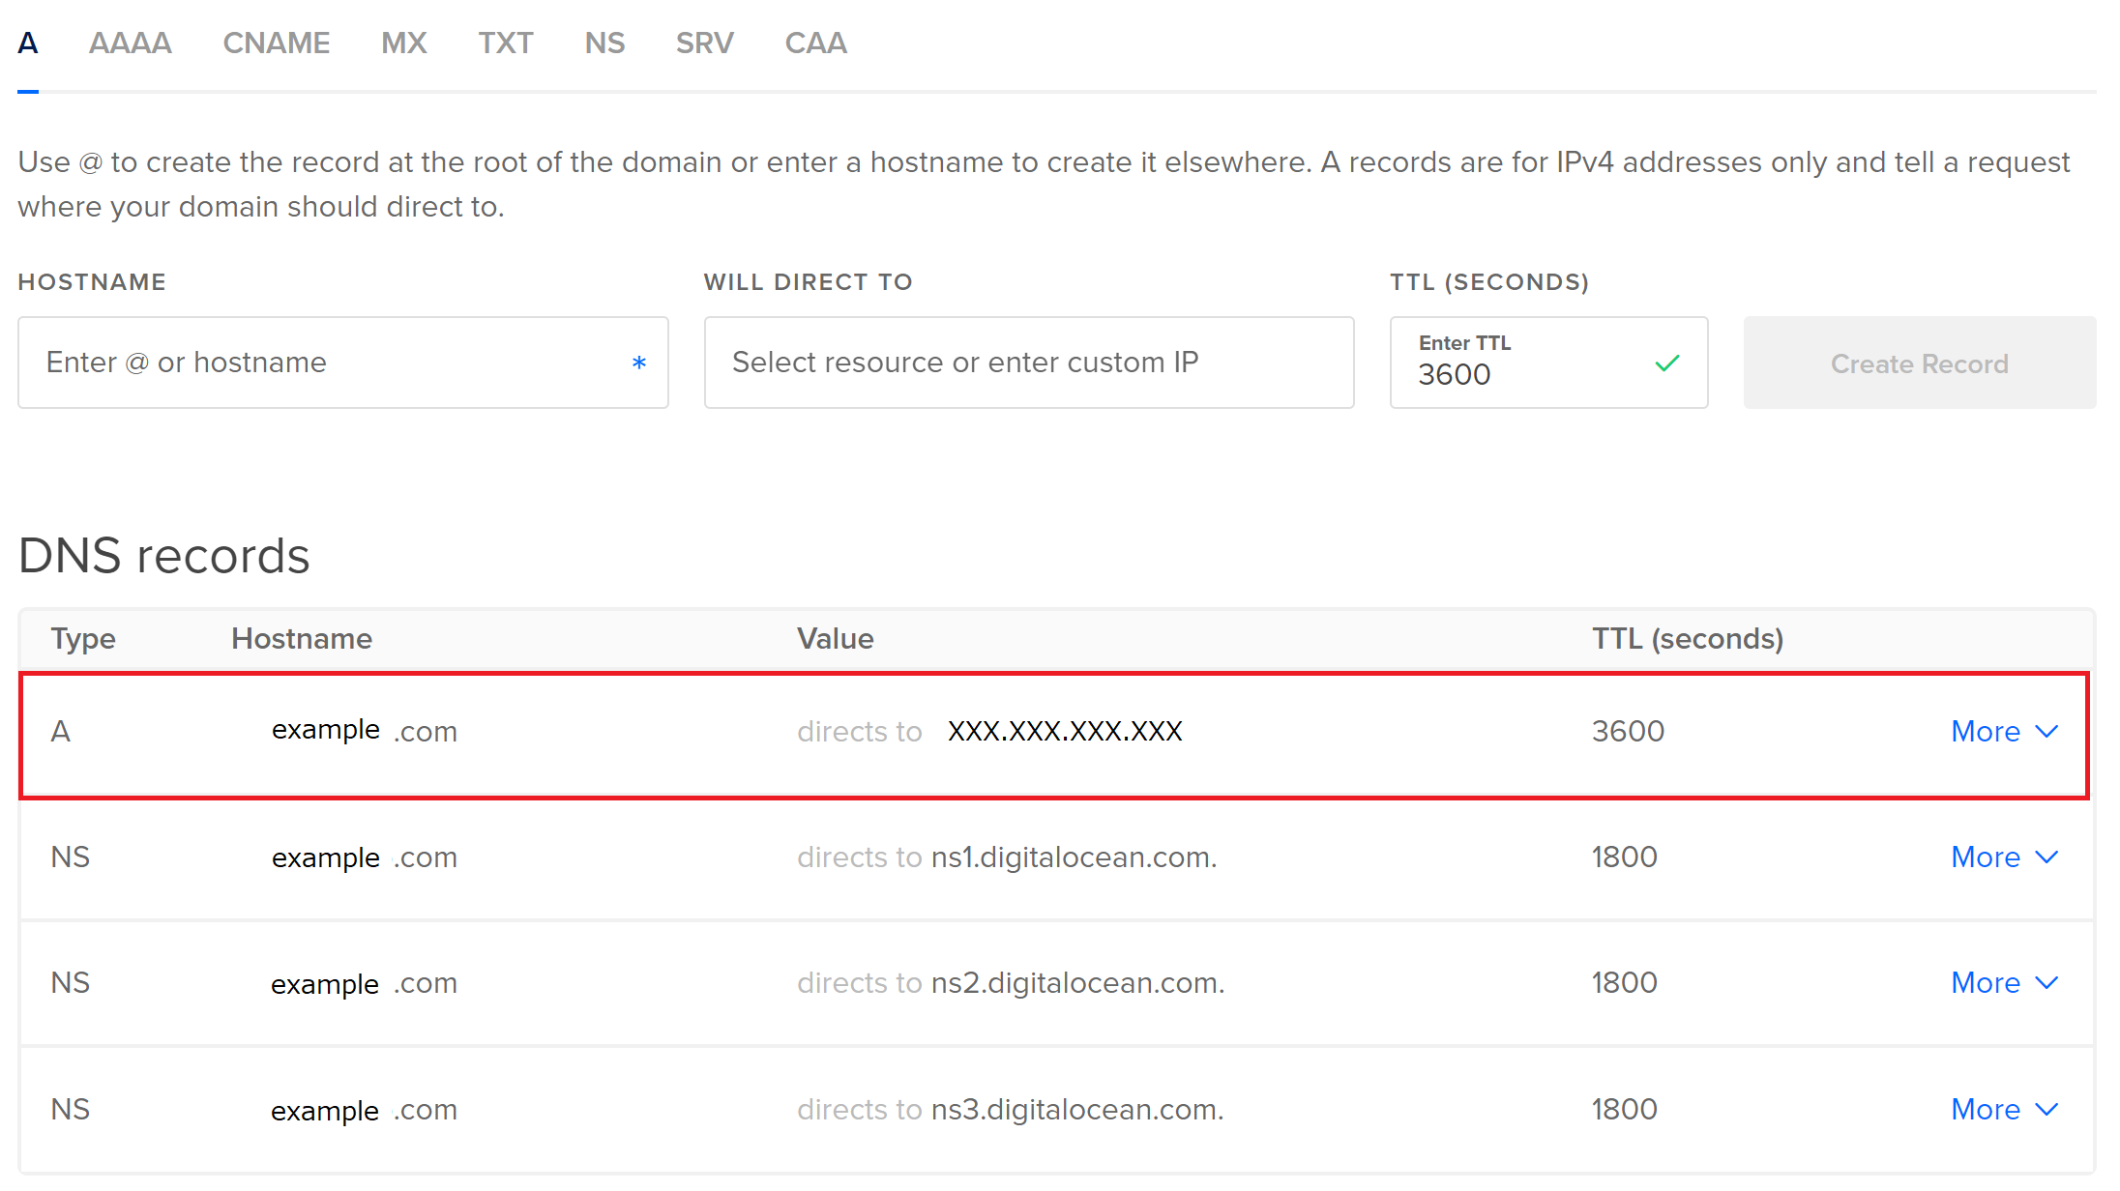2120x1191 pixels.
Task: Click the green TTL validation checkmark
Action: pos(1667,363)
